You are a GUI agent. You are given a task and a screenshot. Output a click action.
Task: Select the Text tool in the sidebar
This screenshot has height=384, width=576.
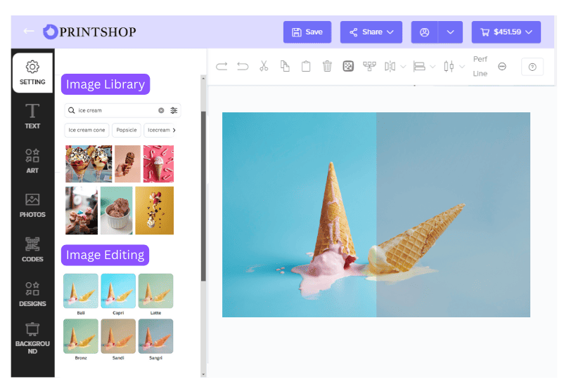(32, 117)
